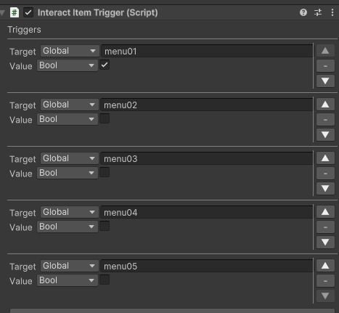Viewport: 339px width, 313px height.
Task: Delete the menu05 trigger with minus button
Action: tap(325, 280)
